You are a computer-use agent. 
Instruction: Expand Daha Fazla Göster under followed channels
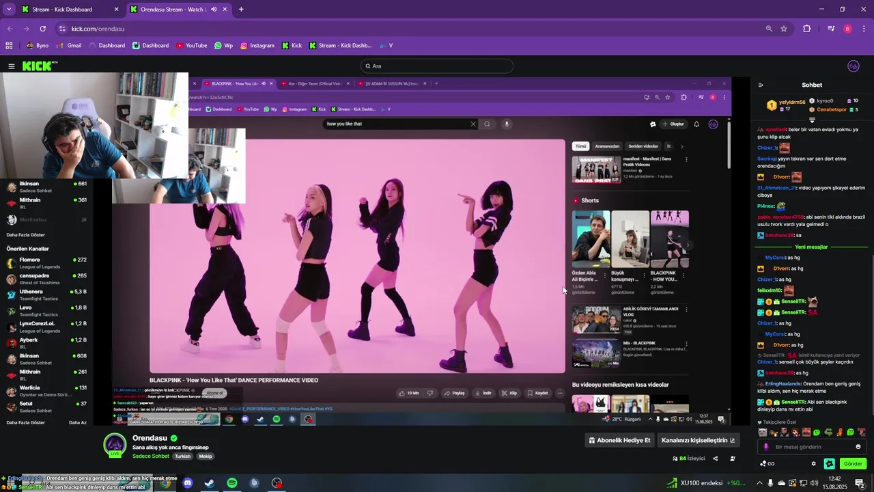pyautogui.click(x=25, y=235)
